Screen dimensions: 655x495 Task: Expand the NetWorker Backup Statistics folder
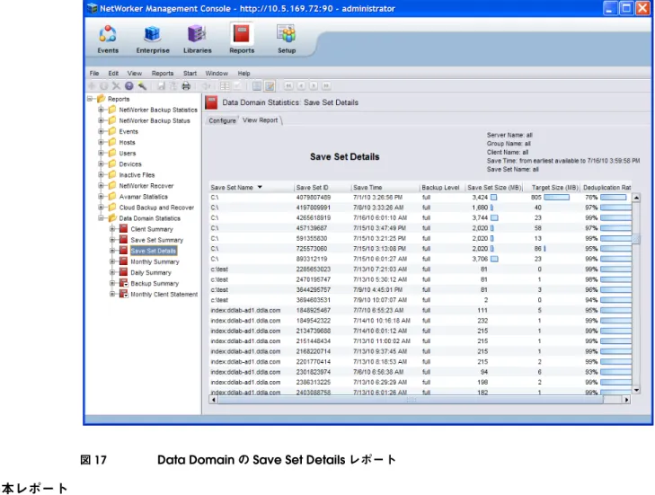click(101, 110)
